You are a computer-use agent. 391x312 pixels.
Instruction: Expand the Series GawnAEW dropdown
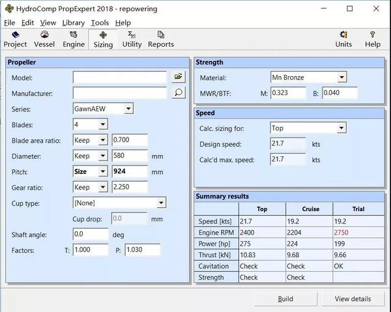(128, 109)
